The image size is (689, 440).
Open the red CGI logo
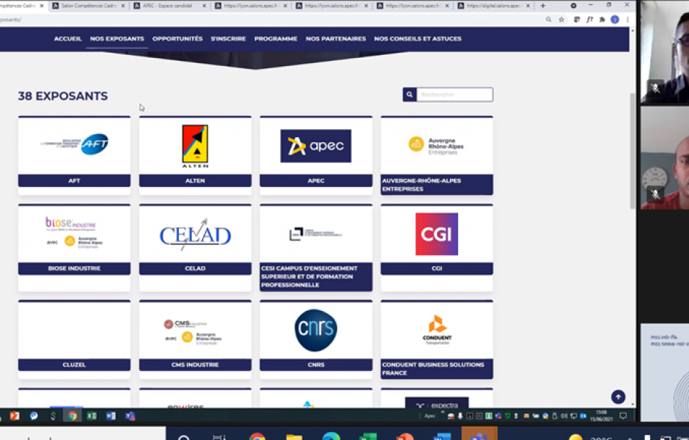coord(437,234)
